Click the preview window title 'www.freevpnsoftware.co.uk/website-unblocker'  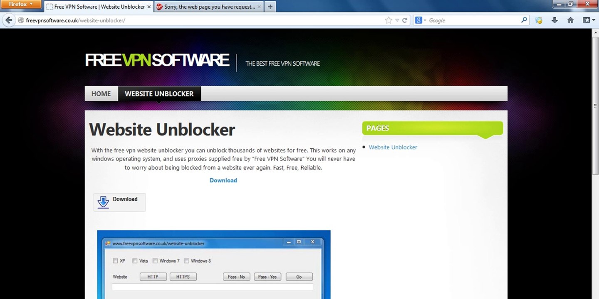158,243
